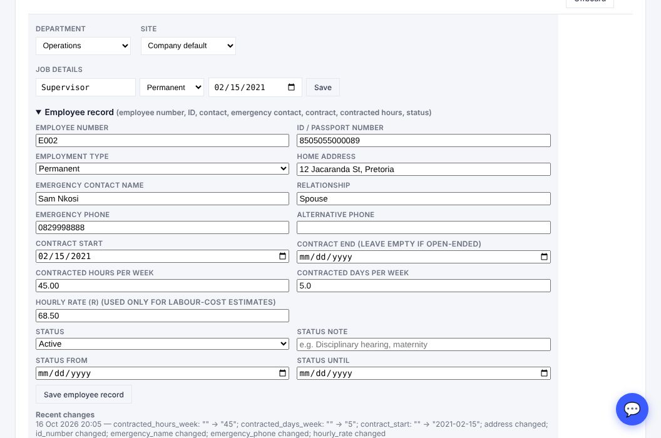This screenshot has width=661, height=438.
Task: Open the Site dropdown showing Company default
Action: pos(188,46)
